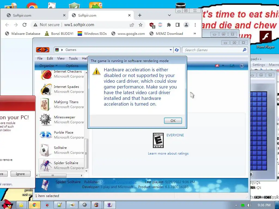
Task: Select Internet Spades game
Action: [x=61, y=89]
